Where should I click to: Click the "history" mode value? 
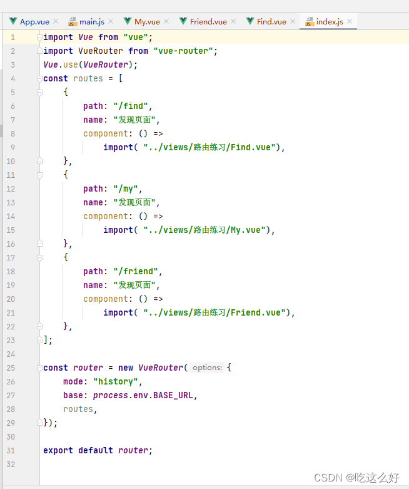click(116, 381)
